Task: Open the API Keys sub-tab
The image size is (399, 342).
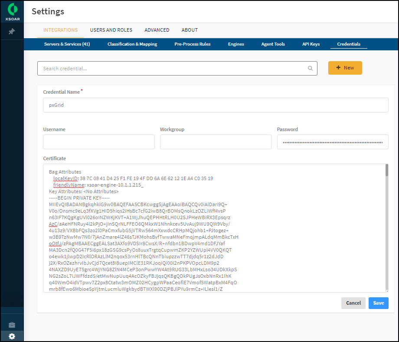Action: point(311,44)
